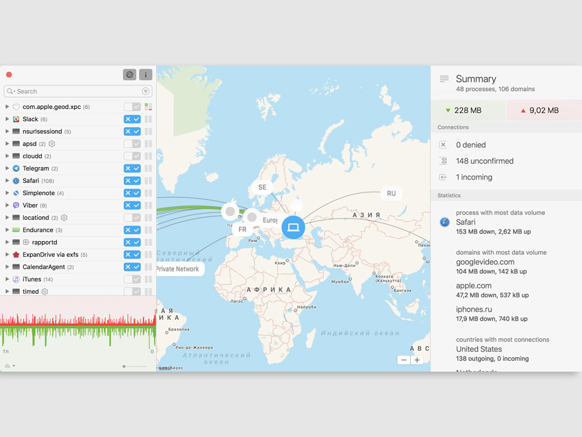This screenshot has width=582, height=437.
Task: Click the laptop icon on the map
Action: tap(293, 227)
